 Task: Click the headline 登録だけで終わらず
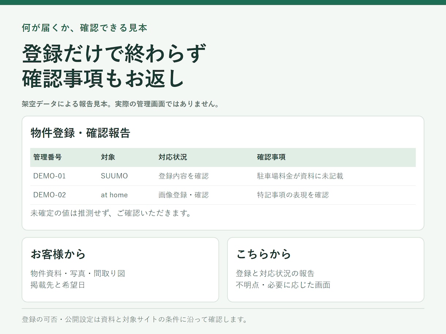coord(114,54)
